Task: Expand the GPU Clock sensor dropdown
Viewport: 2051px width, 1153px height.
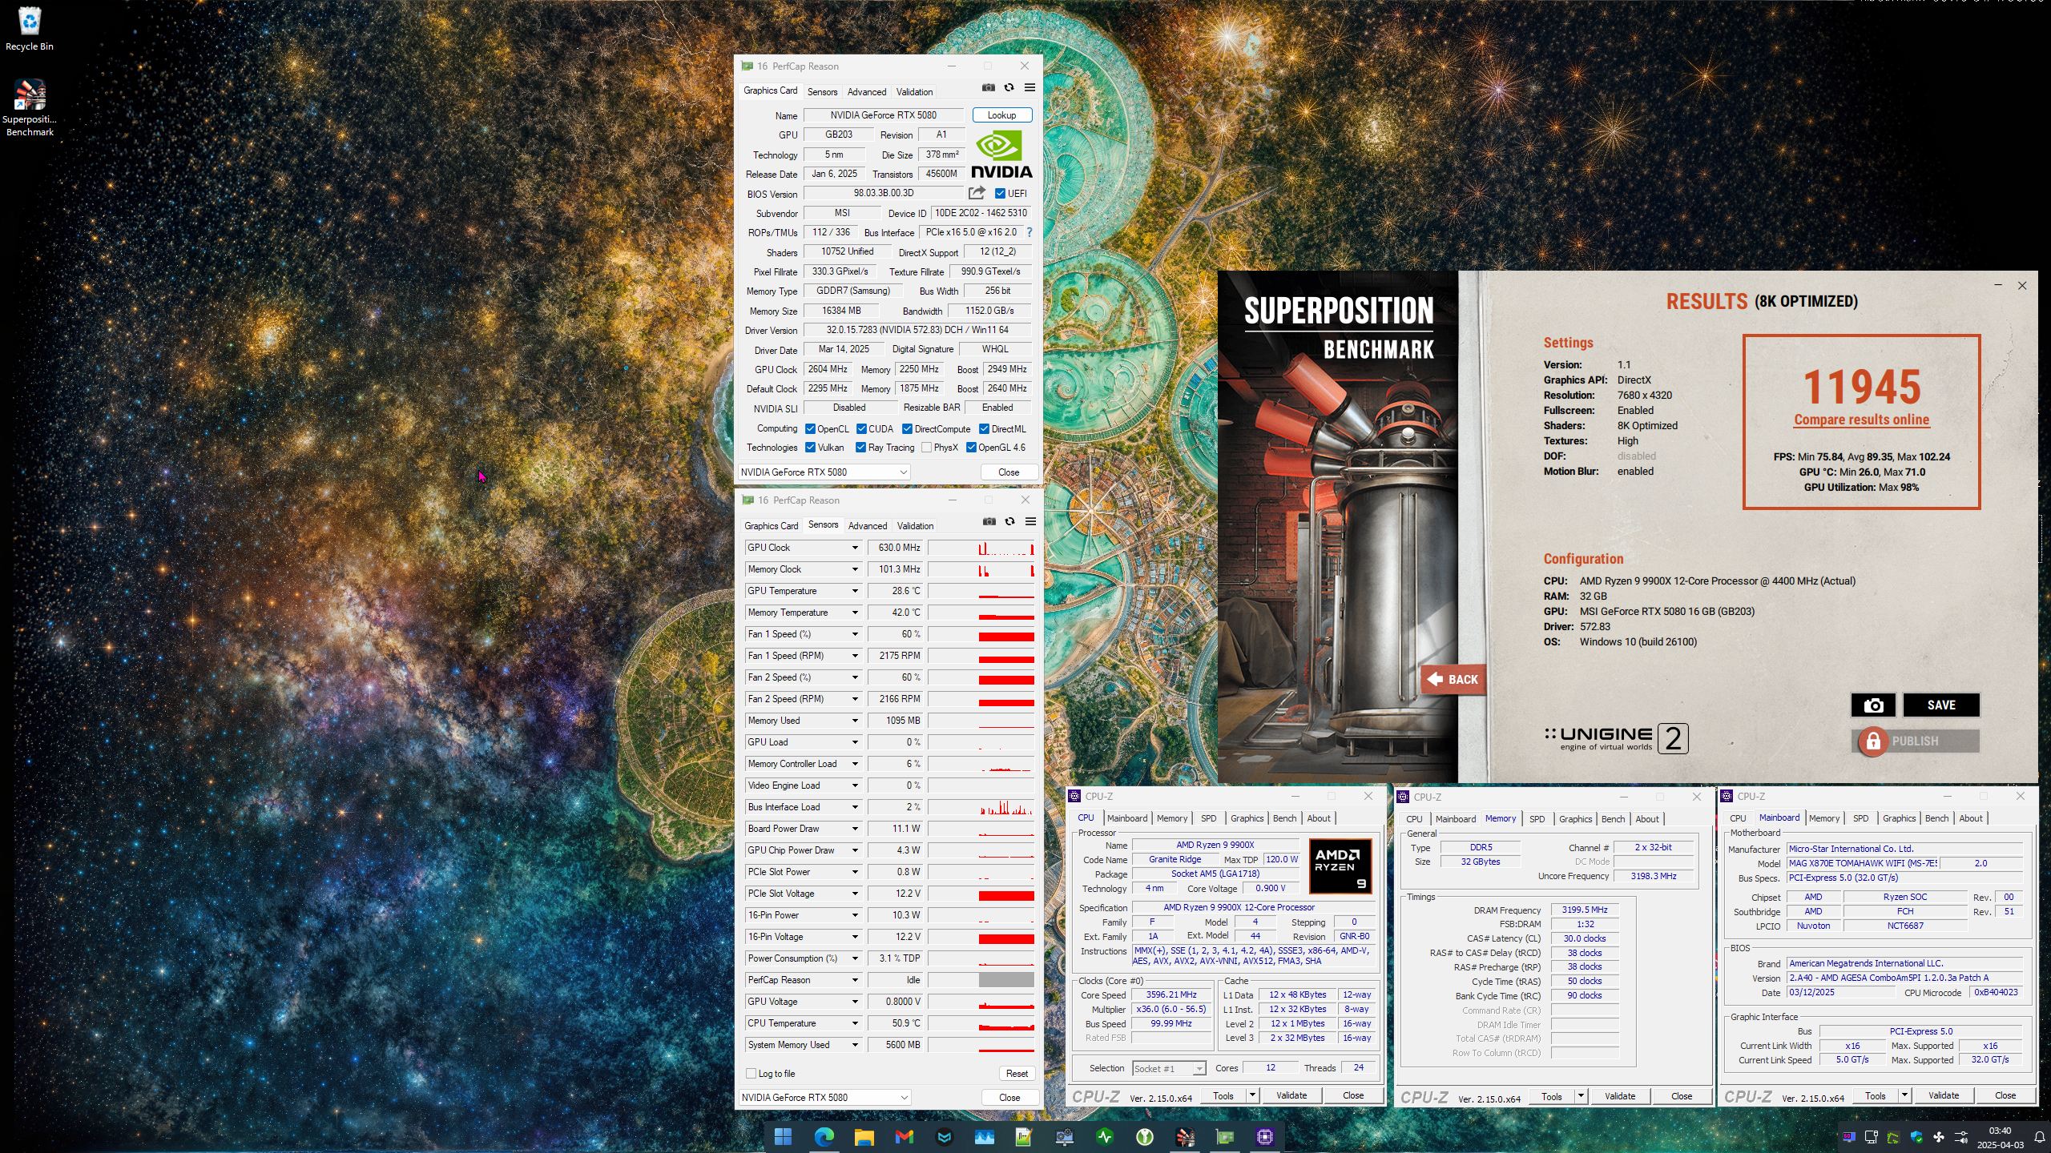Action: (x=855, y=548)
